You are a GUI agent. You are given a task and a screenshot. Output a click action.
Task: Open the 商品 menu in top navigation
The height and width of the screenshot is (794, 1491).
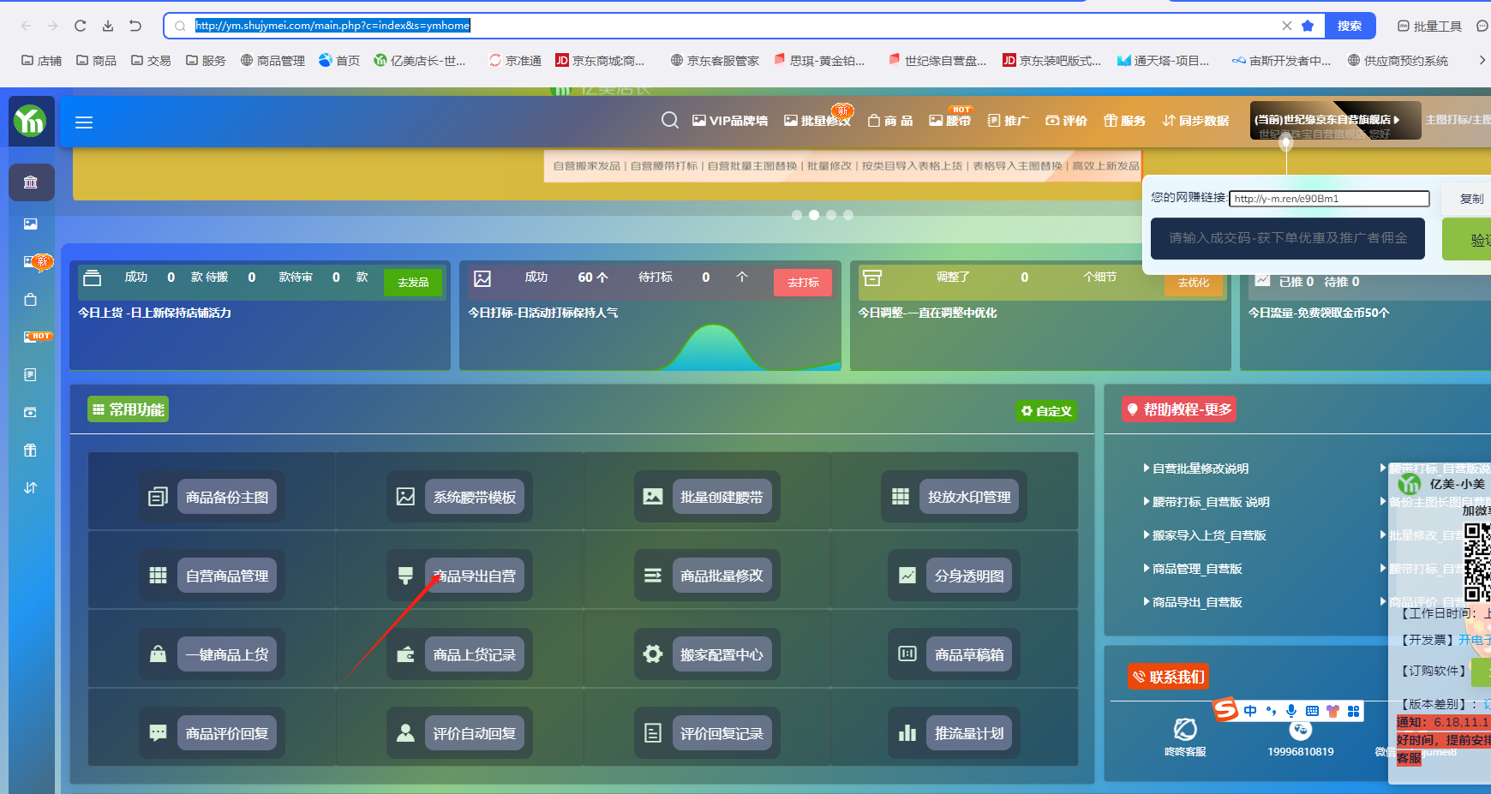click(890, 121)
